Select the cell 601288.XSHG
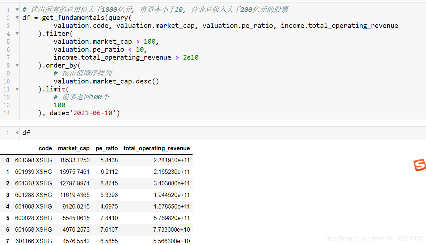 33,195
